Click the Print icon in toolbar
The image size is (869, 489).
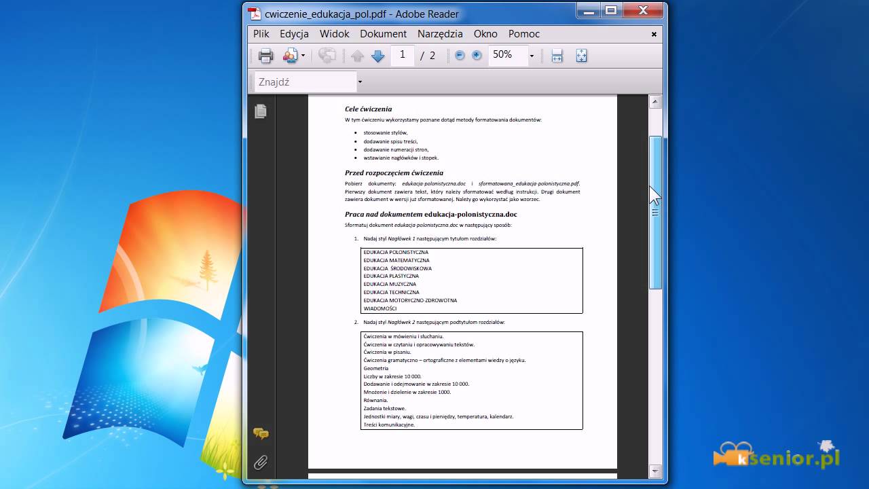(266, 56)
